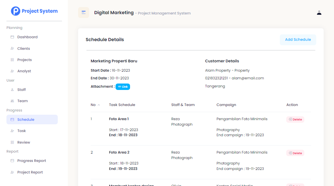Screen dimensions: 334x186
Task: Click the Add Schedule button
Action: [x=298, y=40]
